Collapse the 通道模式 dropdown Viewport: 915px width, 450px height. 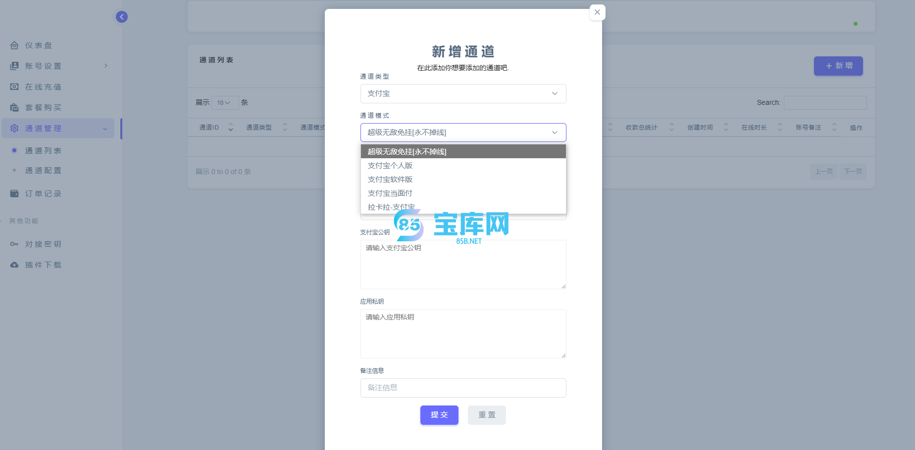(x=462, y=133)
